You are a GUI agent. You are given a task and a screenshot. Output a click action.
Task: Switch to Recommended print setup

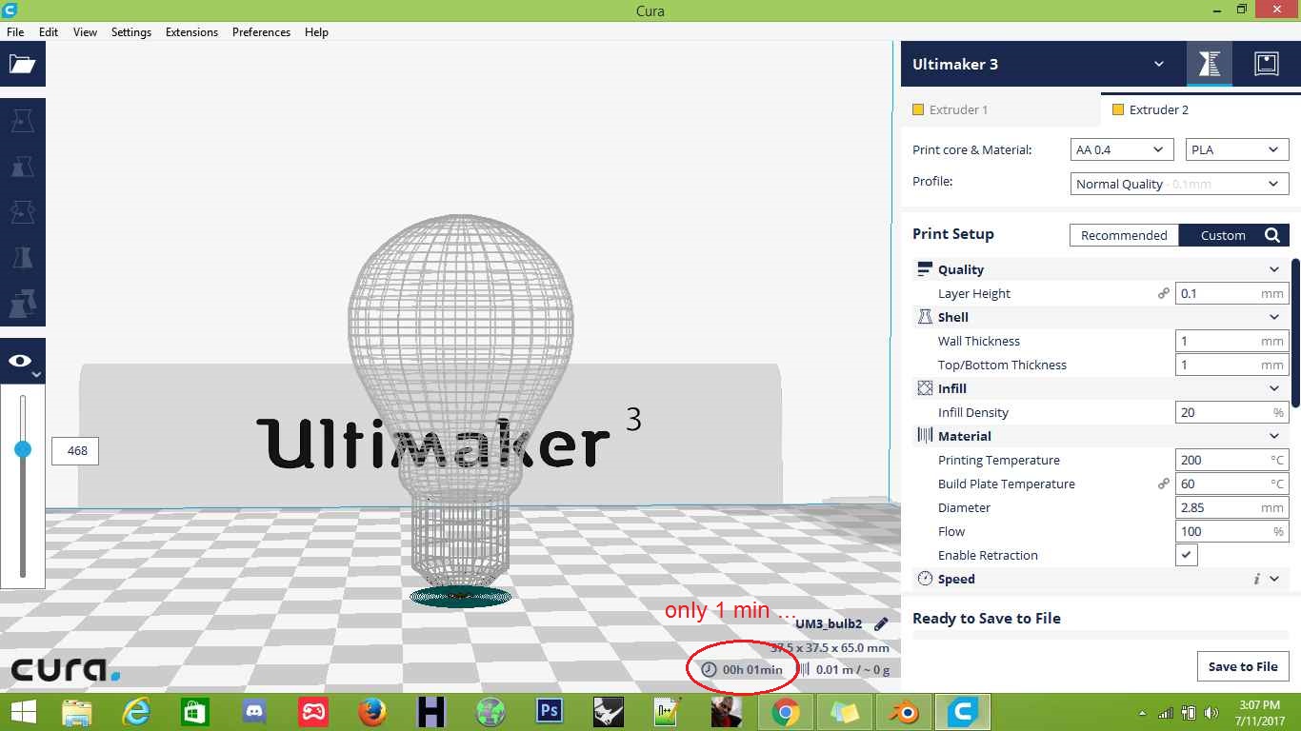(1124, 235)
